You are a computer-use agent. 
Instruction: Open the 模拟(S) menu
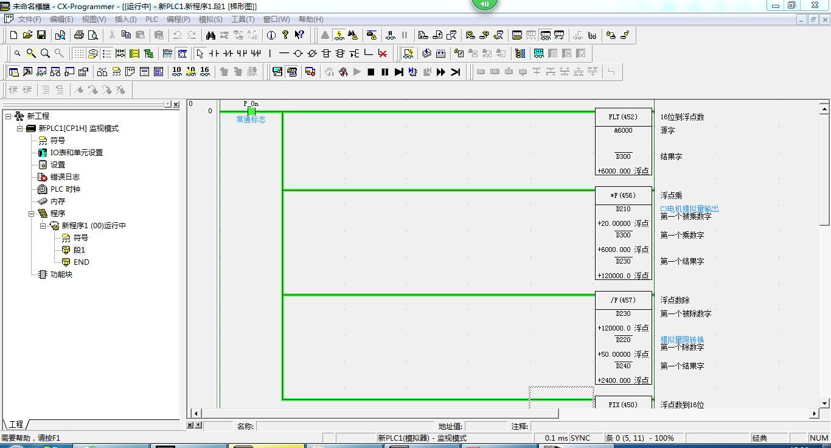click(x=210, y=19)
